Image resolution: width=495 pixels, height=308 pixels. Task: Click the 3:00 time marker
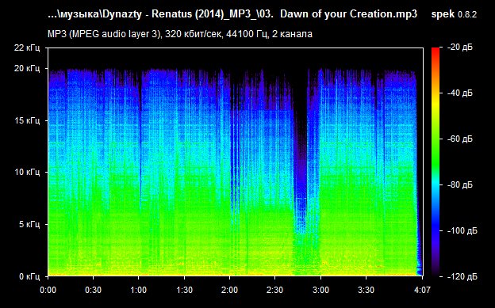click(320, 290)
